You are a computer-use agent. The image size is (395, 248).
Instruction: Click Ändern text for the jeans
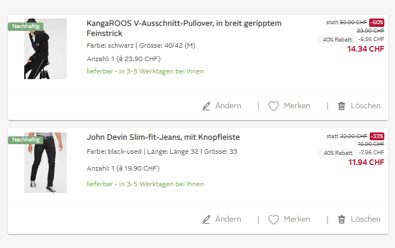(x=228, y=219)
